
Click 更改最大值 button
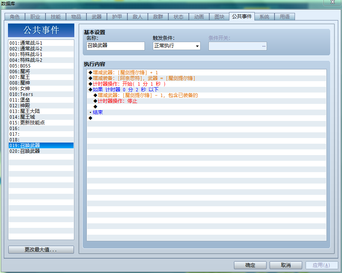click(x=41, y=249)
